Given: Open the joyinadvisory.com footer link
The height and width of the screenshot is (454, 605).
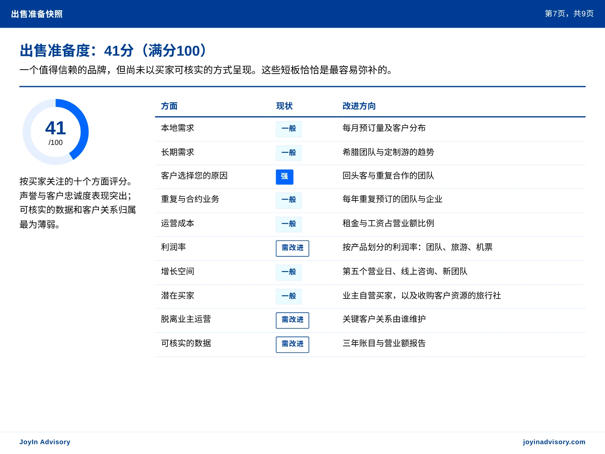Looking at the screenshot, I should point(554,442).
